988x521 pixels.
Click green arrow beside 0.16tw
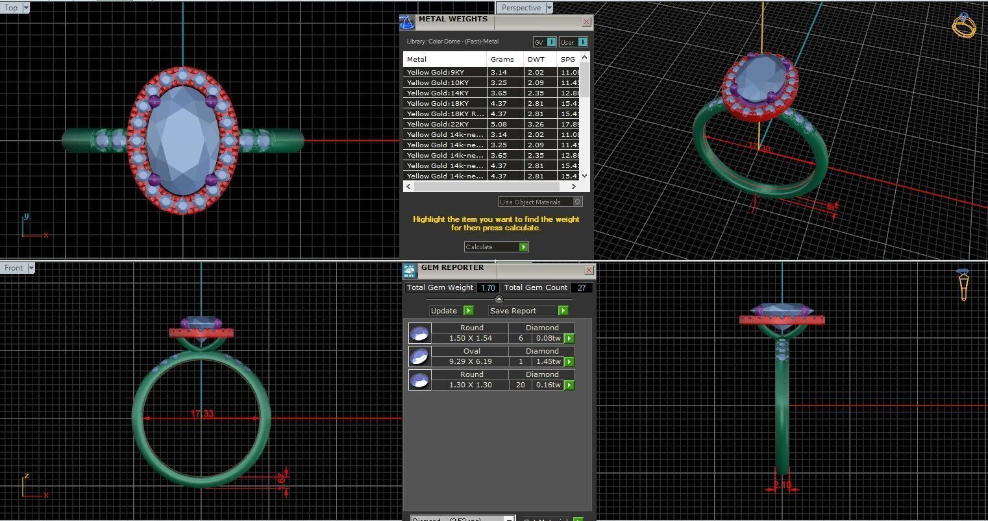click(569, 385)
